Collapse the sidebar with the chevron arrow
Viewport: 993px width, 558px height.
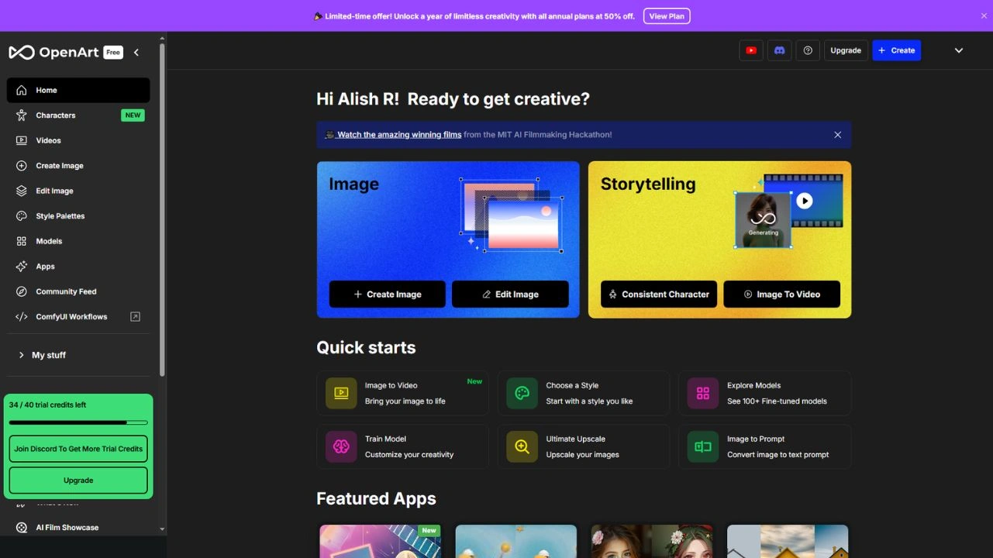[136, 53]
